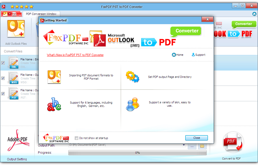Open output folder with the folder icon
Screen dimensions: 258x165
click(202, 146)
